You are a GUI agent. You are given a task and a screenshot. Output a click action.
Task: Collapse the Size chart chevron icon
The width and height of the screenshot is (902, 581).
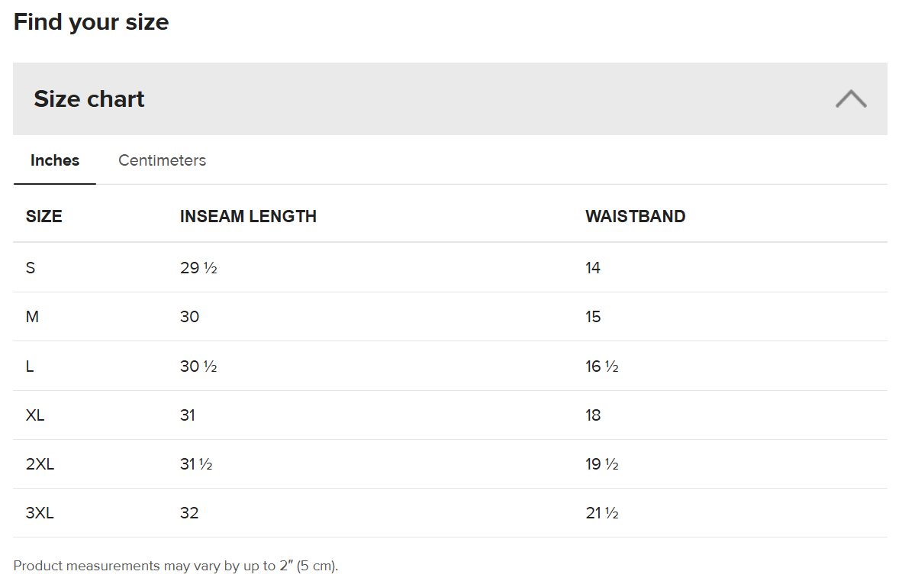click(x=851, y=99)
